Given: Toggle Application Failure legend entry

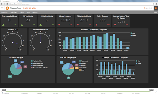Looking at the screenshot, I should 37,61.
